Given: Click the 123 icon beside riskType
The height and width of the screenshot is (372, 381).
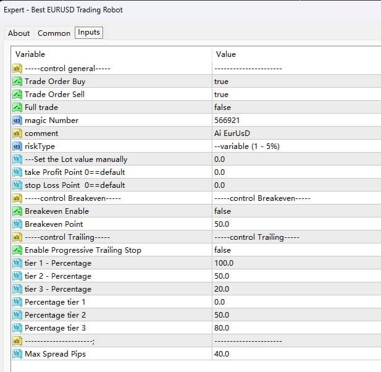Looking at the screenshot, I should tap(17, 146).
